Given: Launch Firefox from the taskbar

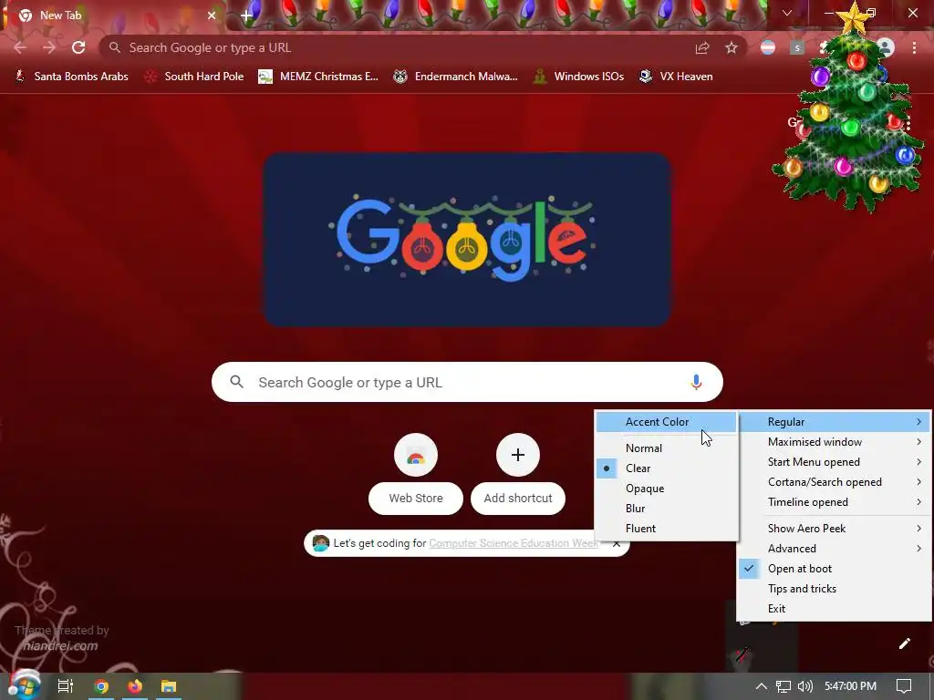Looking at the screenshot, I should click(x=135, y=686).
